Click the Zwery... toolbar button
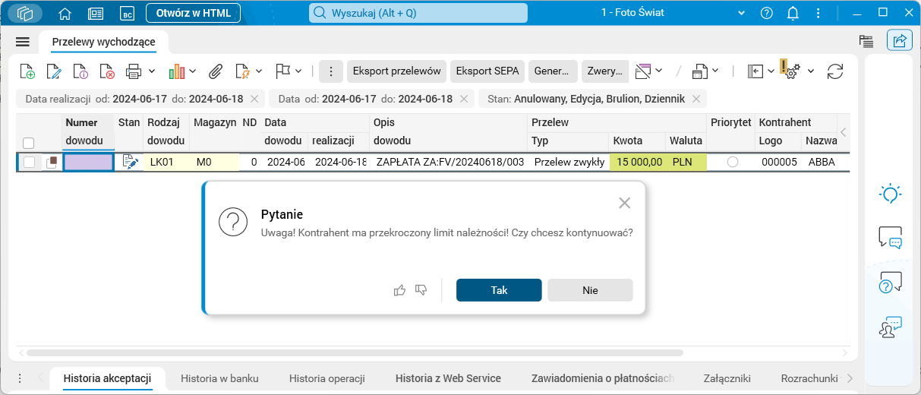Image resolution: width=921 pixels, height=395 pixels. tap(605, 71)
